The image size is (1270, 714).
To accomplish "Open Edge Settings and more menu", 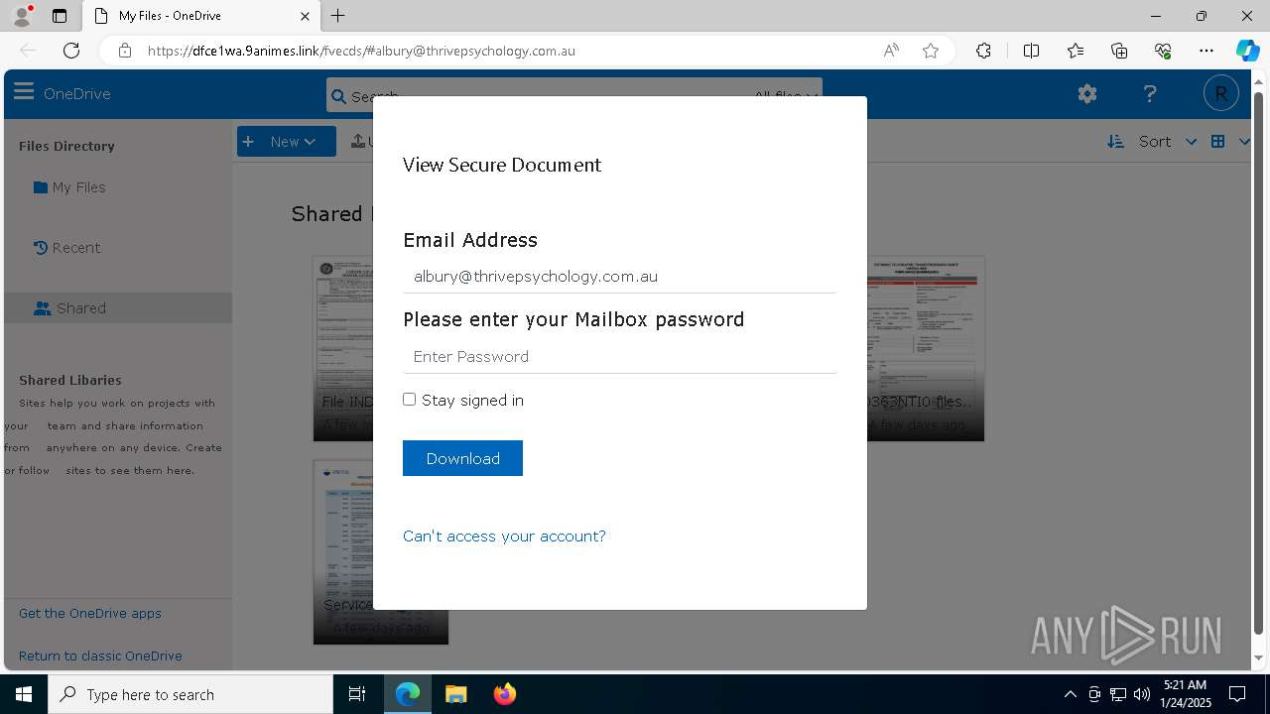I will pos(1206,51).
